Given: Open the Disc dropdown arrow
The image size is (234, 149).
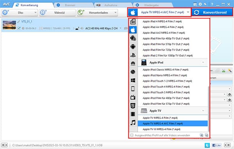Looking at the screenshot, I should click(35, 13).
